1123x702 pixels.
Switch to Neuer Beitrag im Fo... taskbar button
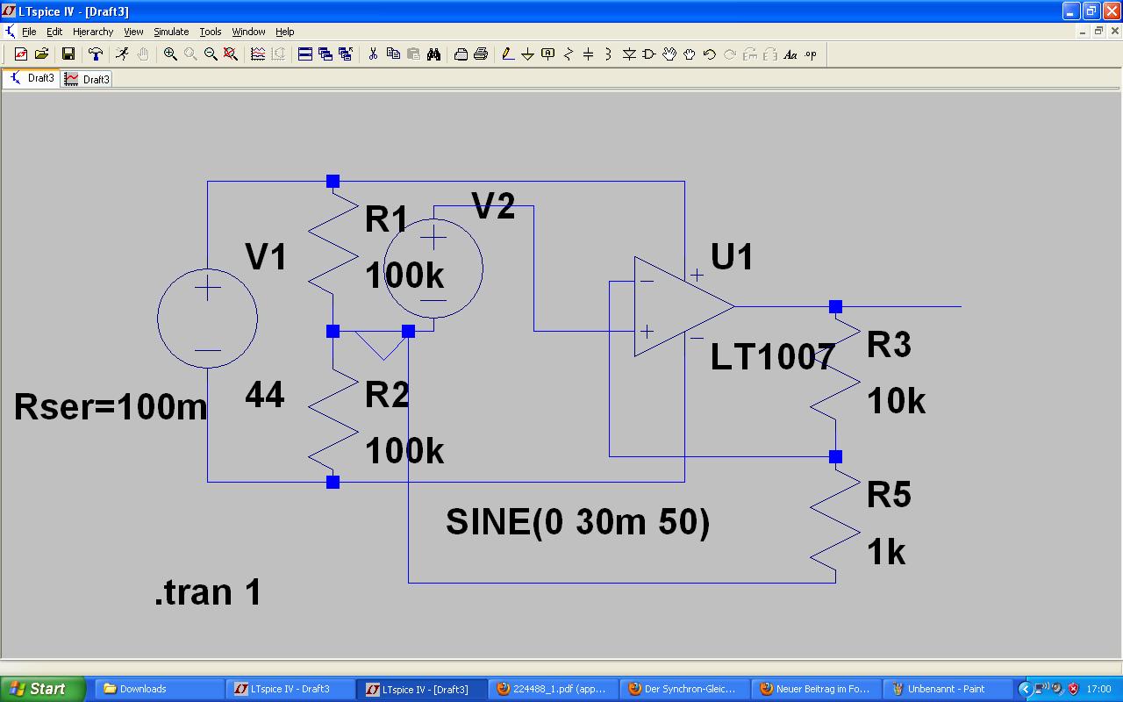(x=817, y=689)
